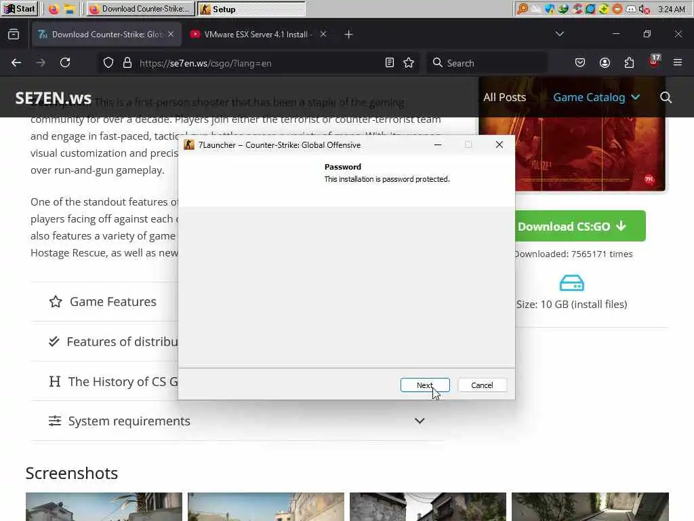
Task: Click the Download CS:GO green button
Action: coord(580,226)
